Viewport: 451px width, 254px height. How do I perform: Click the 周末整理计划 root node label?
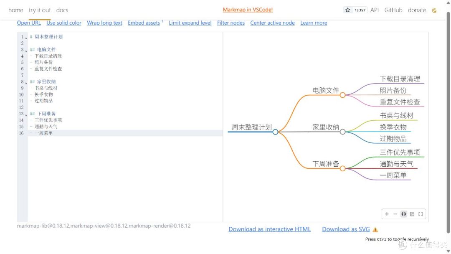[252, 127]
